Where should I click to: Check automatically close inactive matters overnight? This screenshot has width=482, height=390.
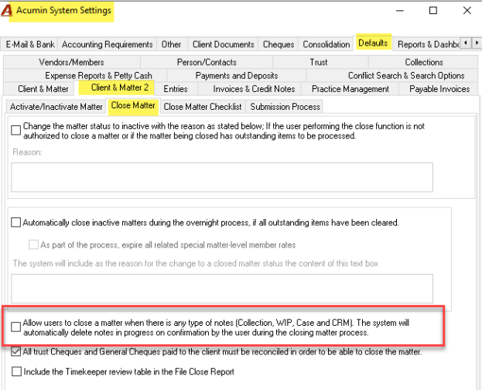(x=16, y=222)
